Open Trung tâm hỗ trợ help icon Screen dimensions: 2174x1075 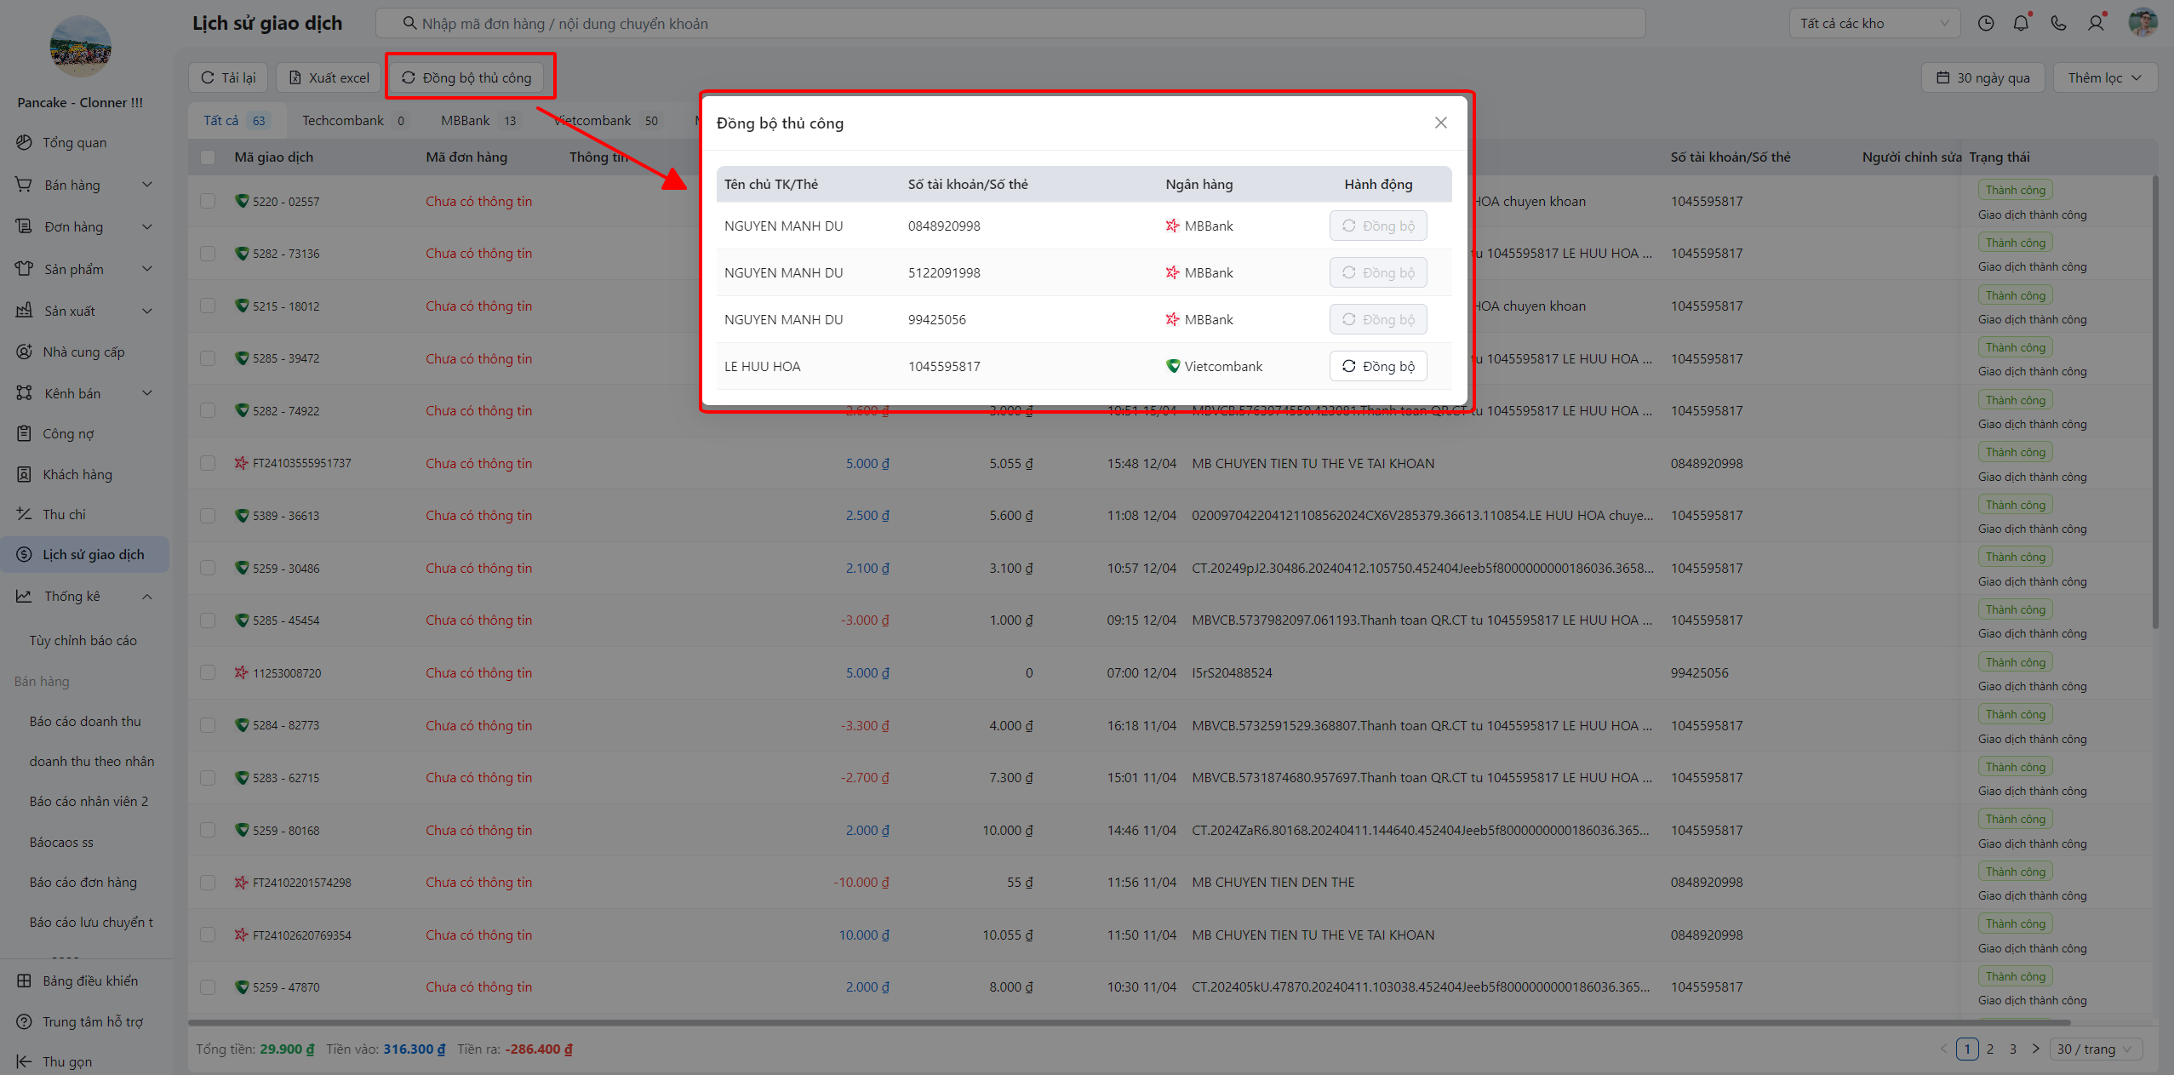click(24, 1021)
